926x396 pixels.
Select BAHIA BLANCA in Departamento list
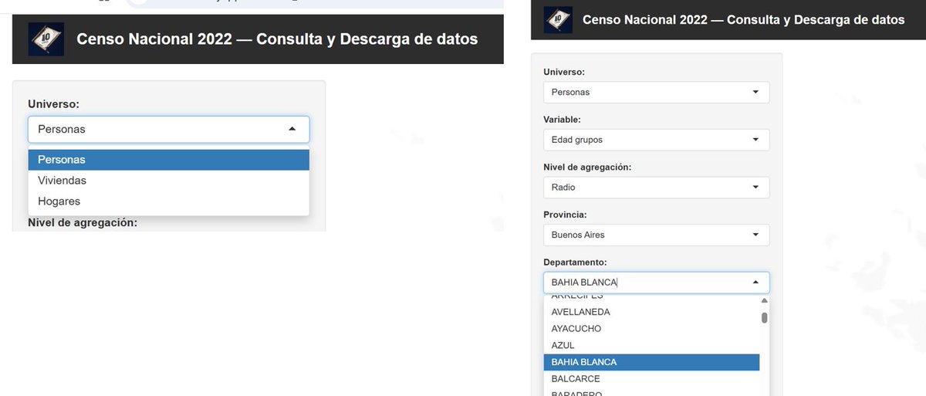click(651, 362)
